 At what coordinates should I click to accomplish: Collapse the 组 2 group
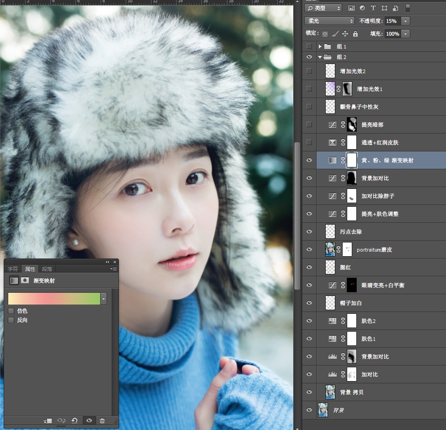pyautogui.click(x=320, y=57)
